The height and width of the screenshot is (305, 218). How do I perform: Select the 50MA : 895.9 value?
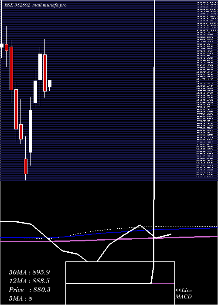pyautogui.click(x=29, y=272)
